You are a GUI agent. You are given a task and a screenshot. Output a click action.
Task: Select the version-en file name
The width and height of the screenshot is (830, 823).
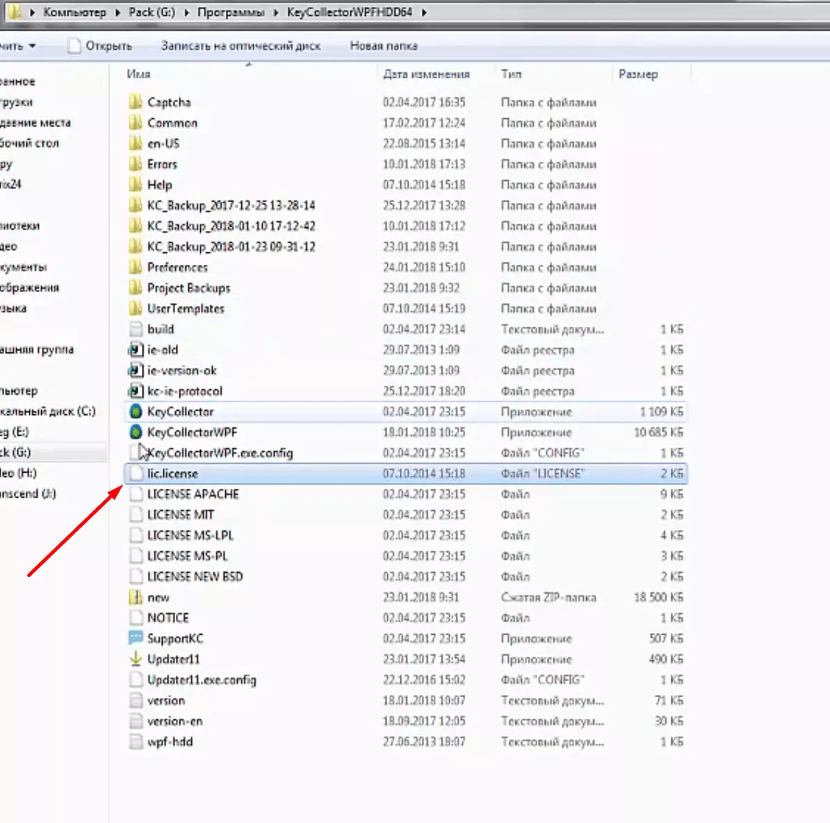tap(174, 721)
